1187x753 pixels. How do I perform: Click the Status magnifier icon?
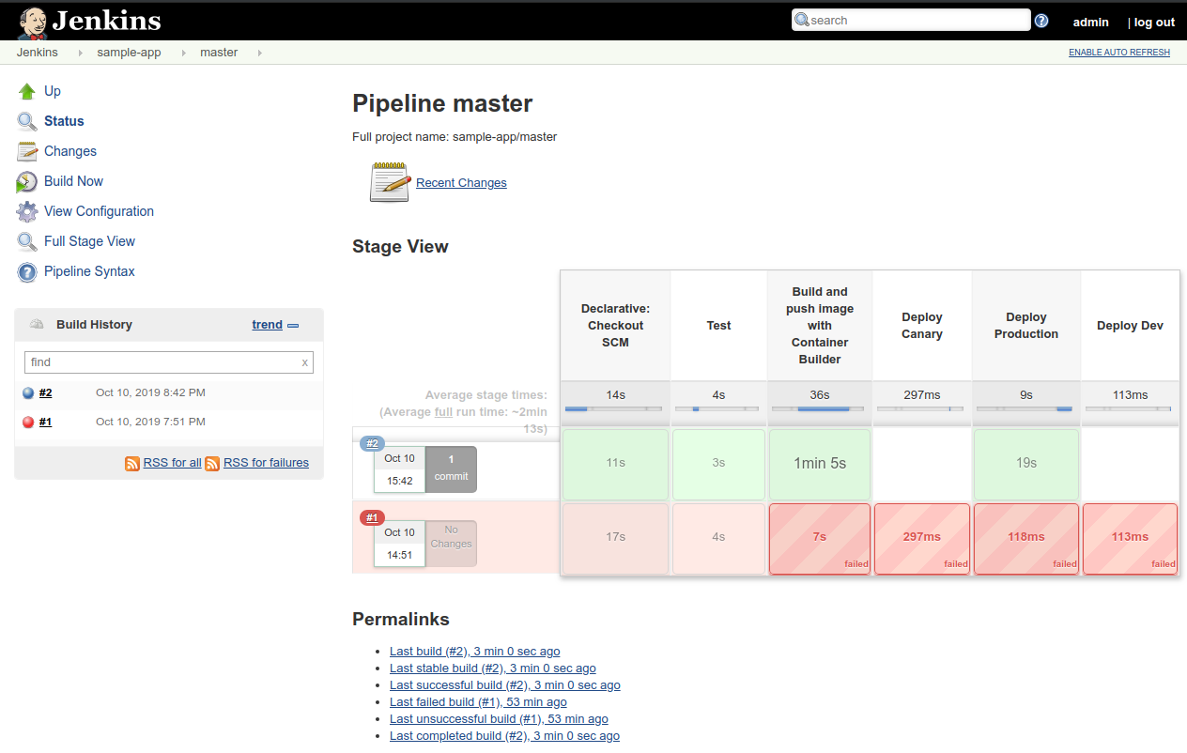tap(27, 121)
